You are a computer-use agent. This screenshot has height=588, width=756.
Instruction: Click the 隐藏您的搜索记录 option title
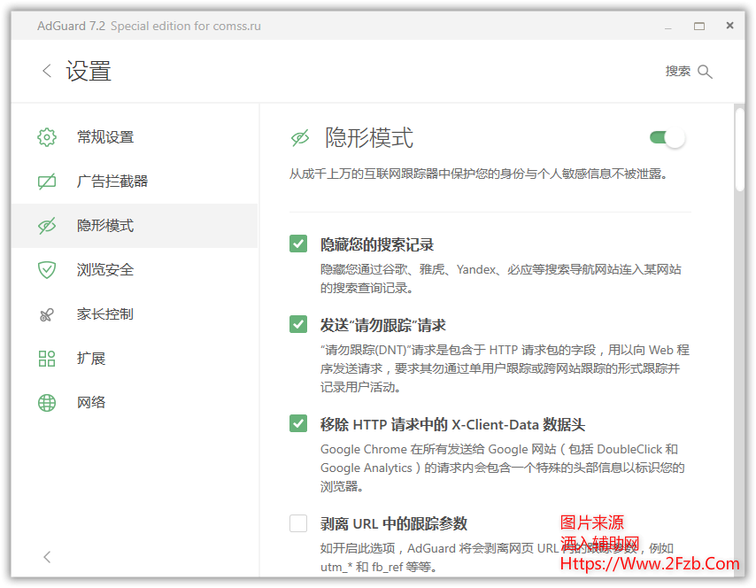pyautogui.click(x=377, y=244)
